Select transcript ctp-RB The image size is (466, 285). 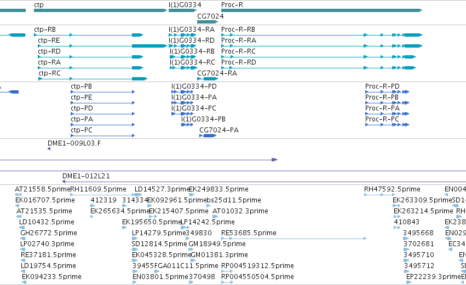pyautogui.click(x=89, y=35)
